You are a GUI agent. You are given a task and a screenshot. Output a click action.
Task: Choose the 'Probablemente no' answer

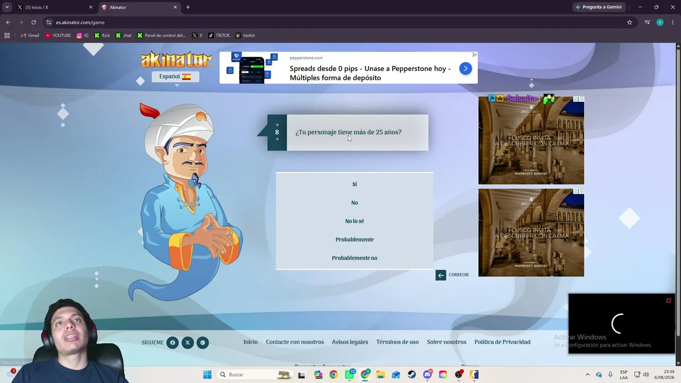[354, 258]
